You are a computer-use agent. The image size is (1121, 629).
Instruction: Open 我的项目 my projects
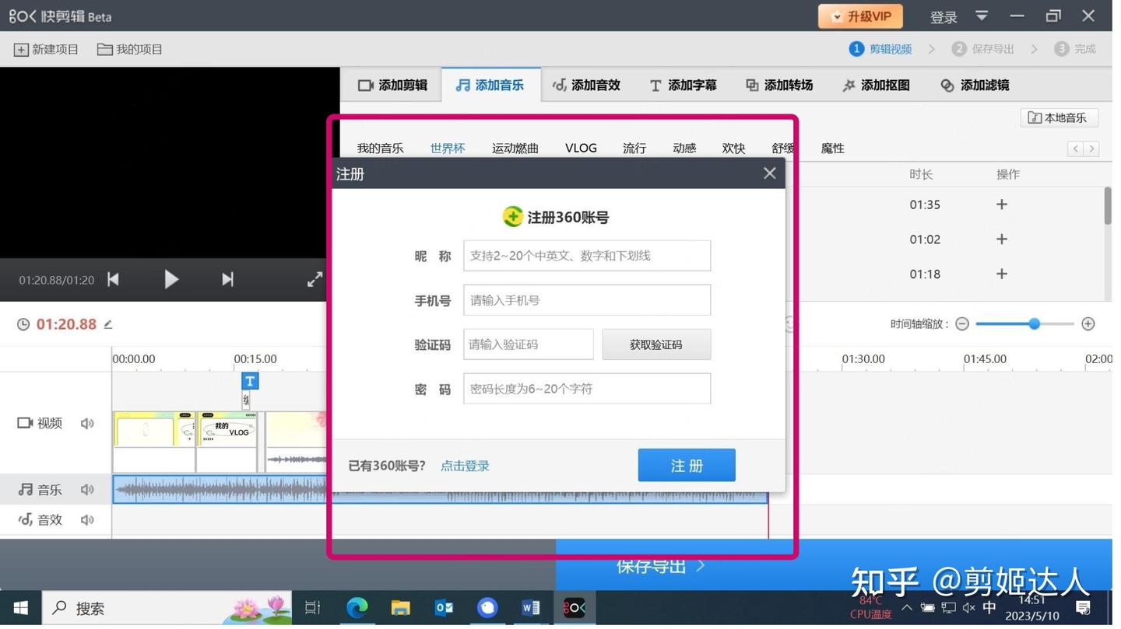click(130, 50)
